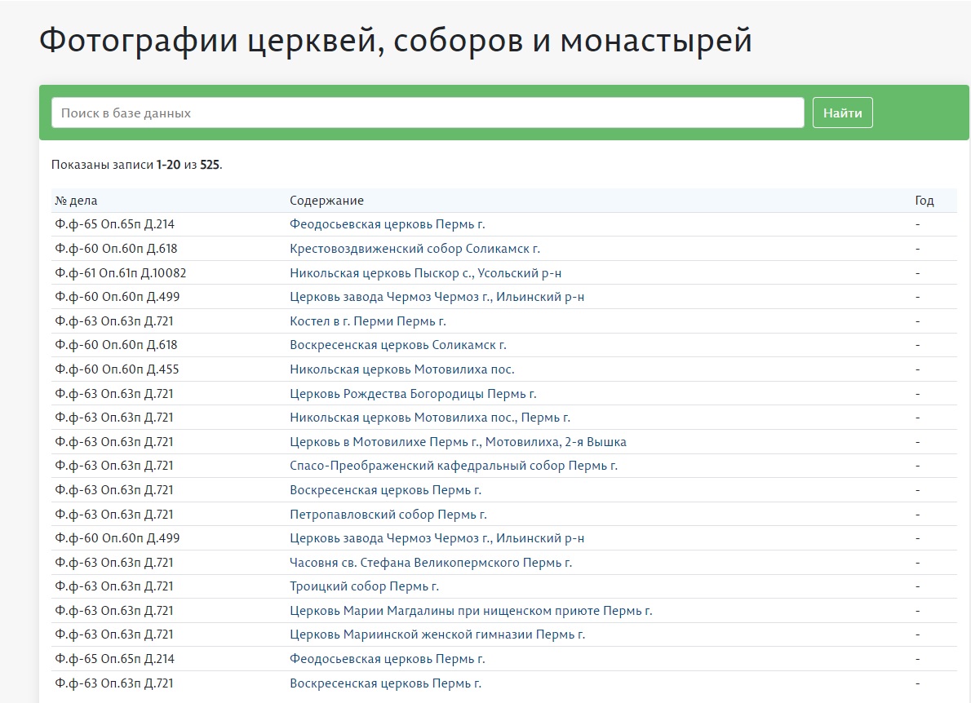
Task: Click the № дела column header
Action: pos(76,201)
